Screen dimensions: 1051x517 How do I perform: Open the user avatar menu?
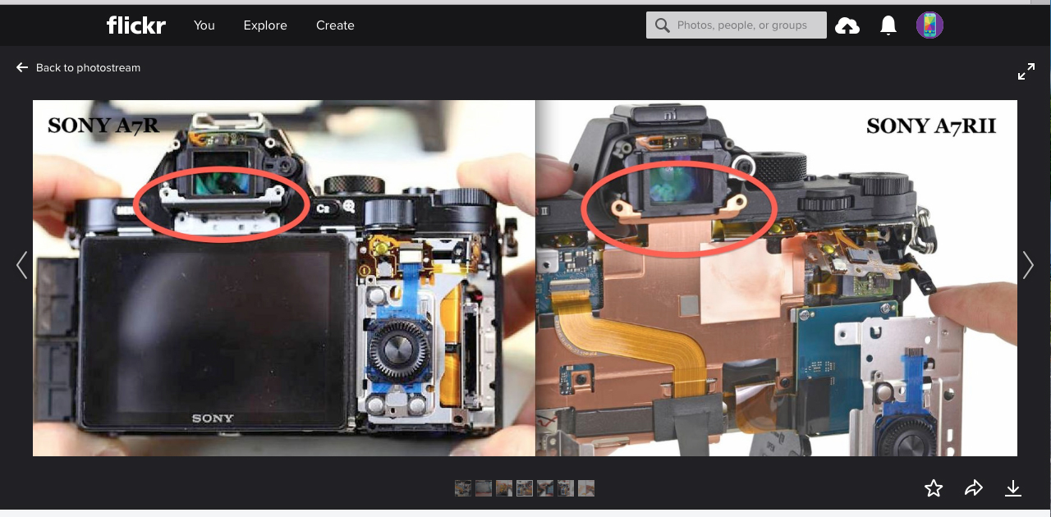(929, 25)
